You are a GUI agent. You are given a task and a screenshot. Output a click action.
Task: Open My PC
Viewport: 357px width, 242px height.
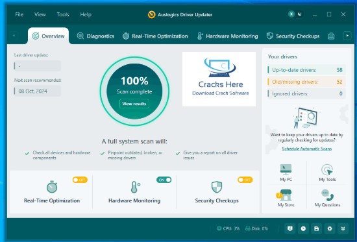pyautogui.click(x=286, y=173)
